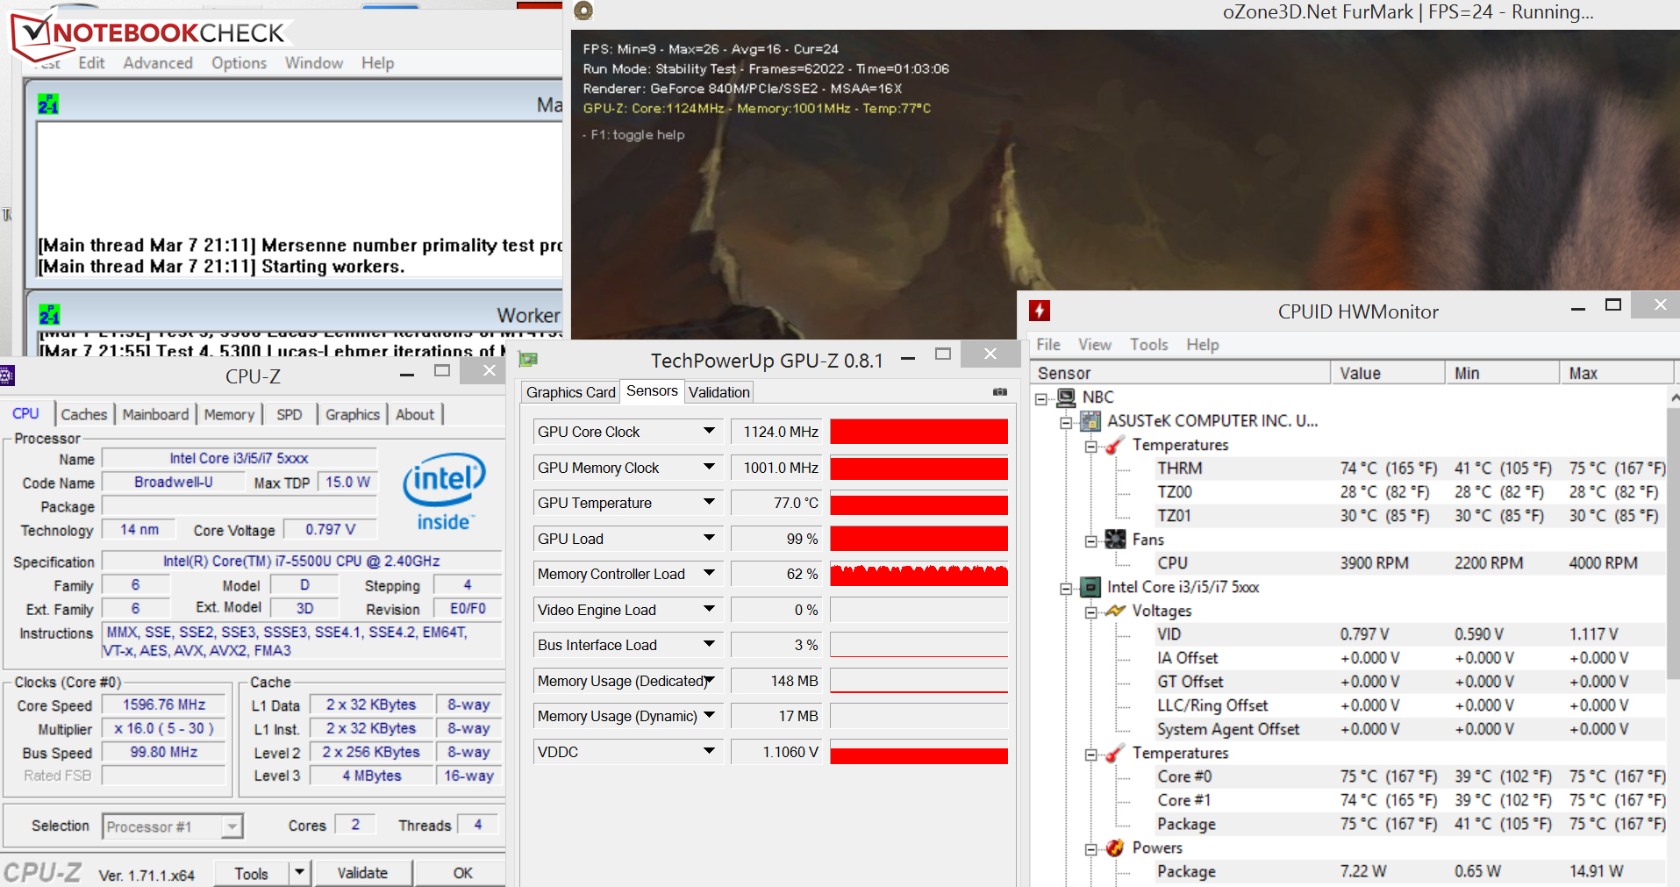Image resolution: width=1680 pixels, height=887 pixels.
Task: Open the Processor #1 selection dropdown
Action: pyautogui.click(x=232, y=826)
